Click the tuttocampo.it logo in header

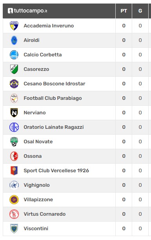click(x=27, y=11)
